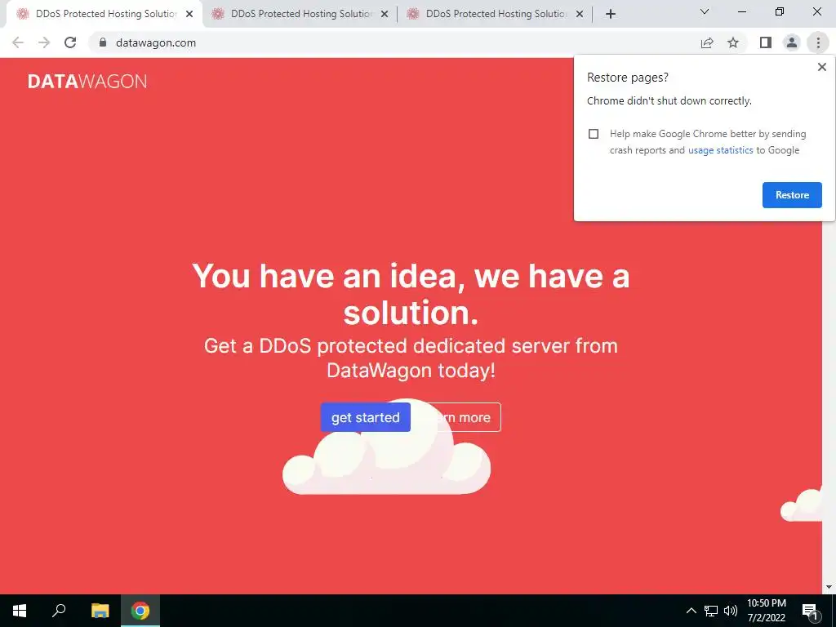Open Windows taskbar search

point(59,611)
